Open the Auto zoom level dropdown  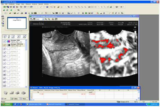coord(40,19)
